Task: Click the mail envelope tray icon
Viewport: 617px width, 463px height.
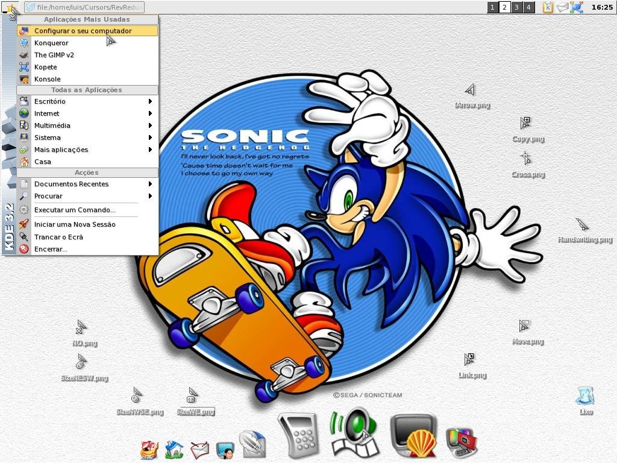Action: 562,7
